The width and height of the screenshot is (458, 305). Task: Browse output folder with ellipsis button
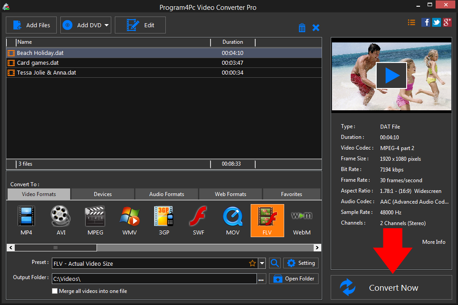pos(261,279)
